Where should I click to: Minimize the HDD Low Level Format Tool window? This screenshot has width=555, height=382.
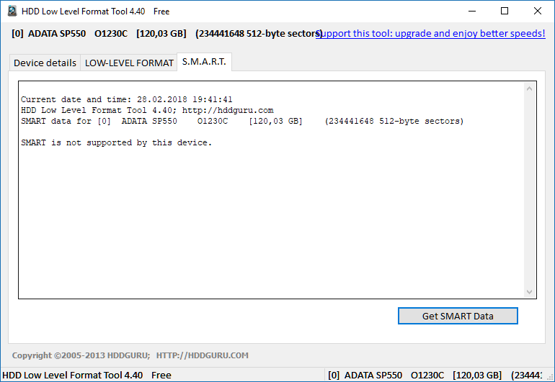472,12
